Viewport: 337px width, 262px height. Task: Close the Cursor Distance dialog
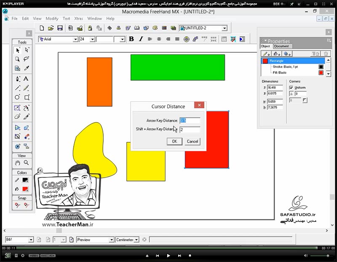pyautogui.click(x=199, y=105)
